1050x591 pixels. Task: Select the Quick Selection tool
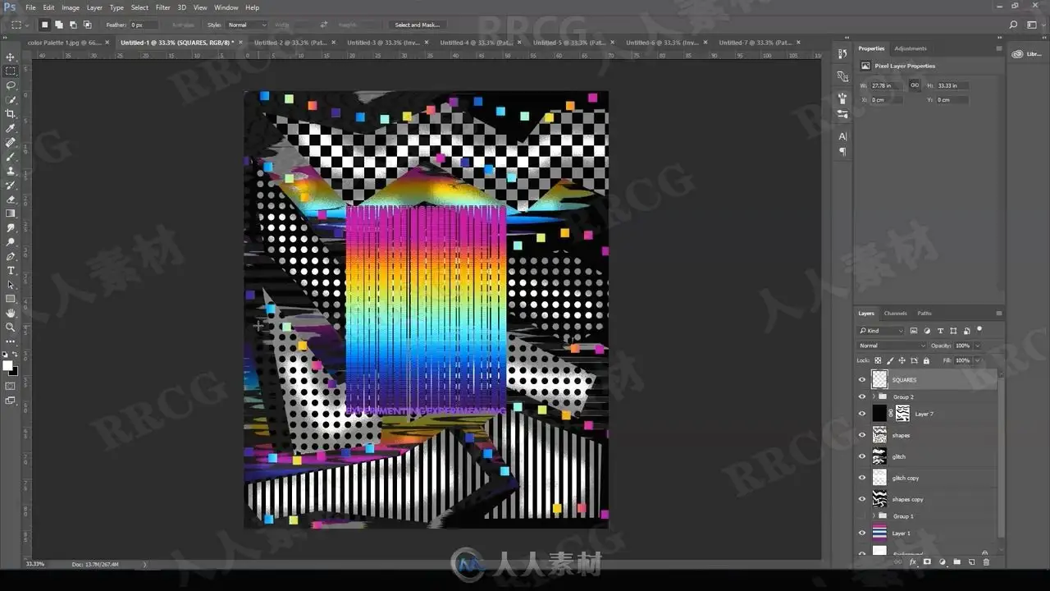(11, 99)
